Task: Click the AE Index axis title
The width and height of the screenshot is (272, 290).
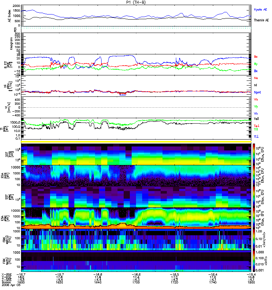Action: [x=9, y=16]
